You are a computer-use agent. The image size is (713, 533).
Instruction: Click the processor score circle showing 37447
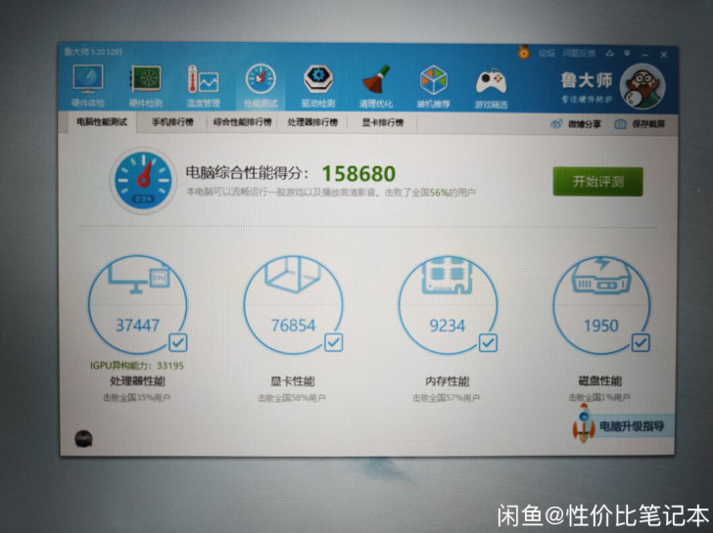(137, 304)
